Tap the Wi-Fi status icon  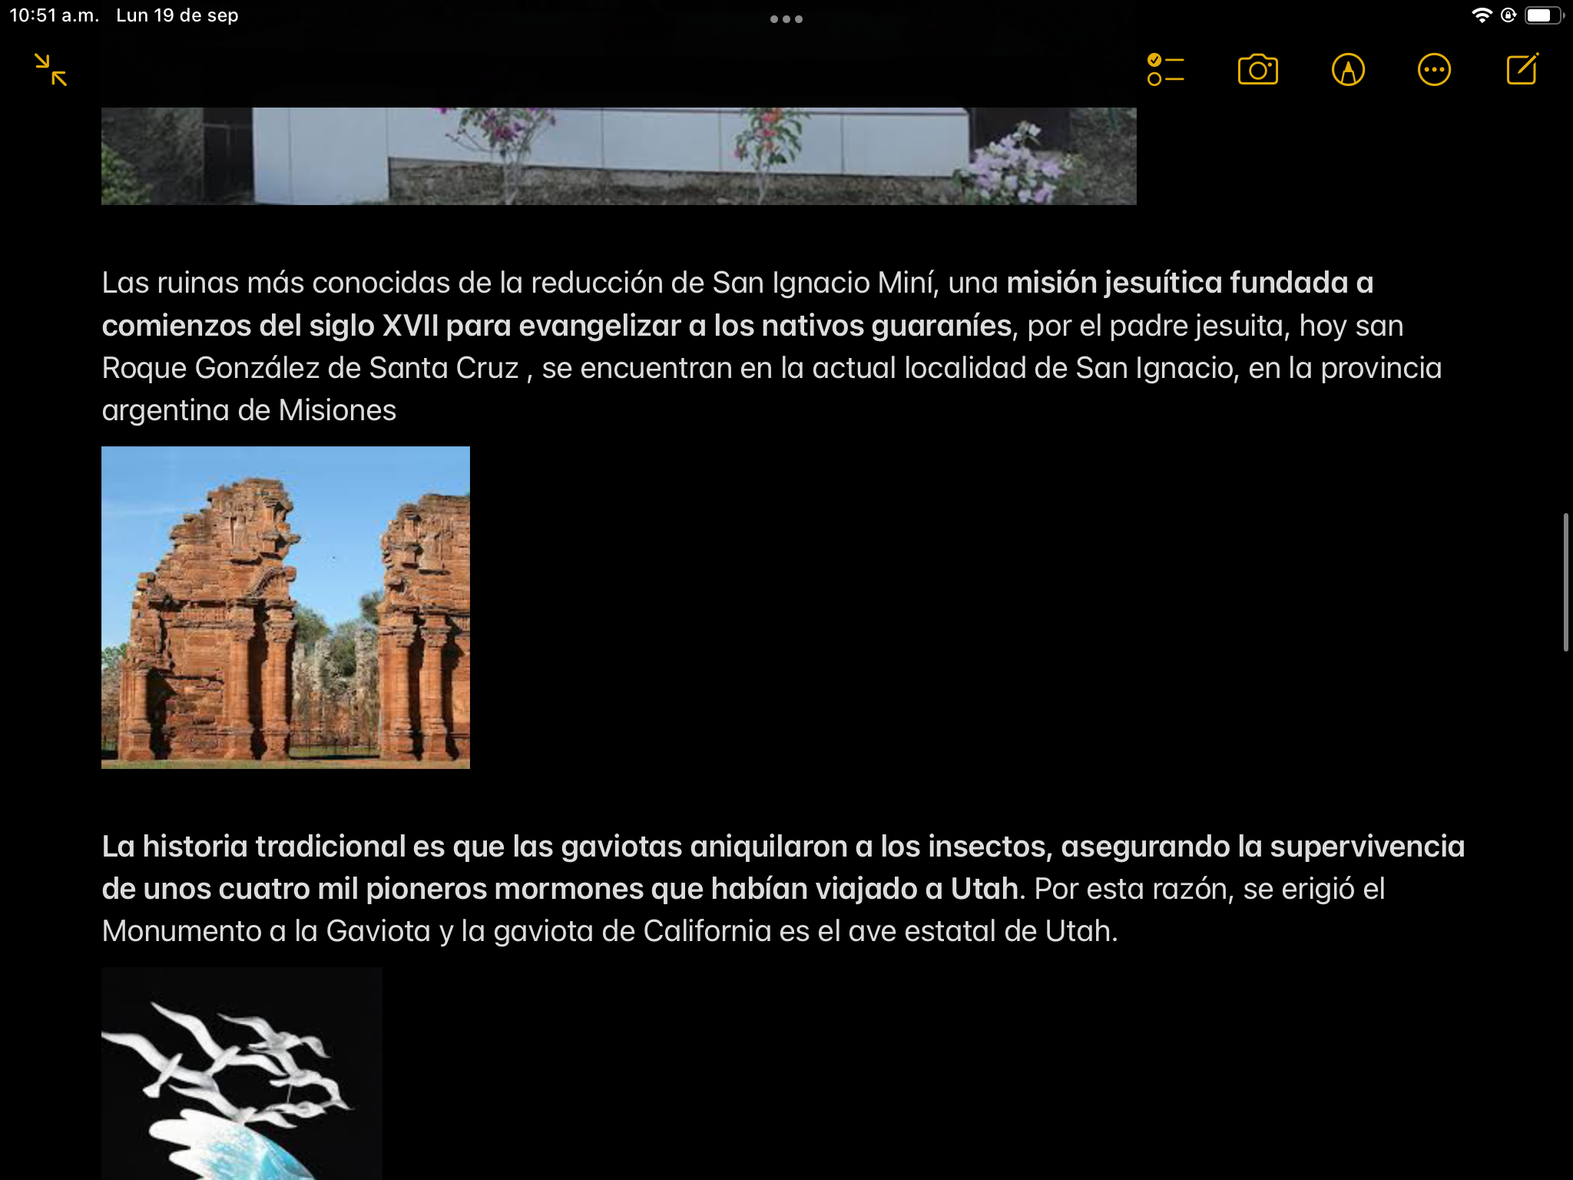click(1482, 15)
